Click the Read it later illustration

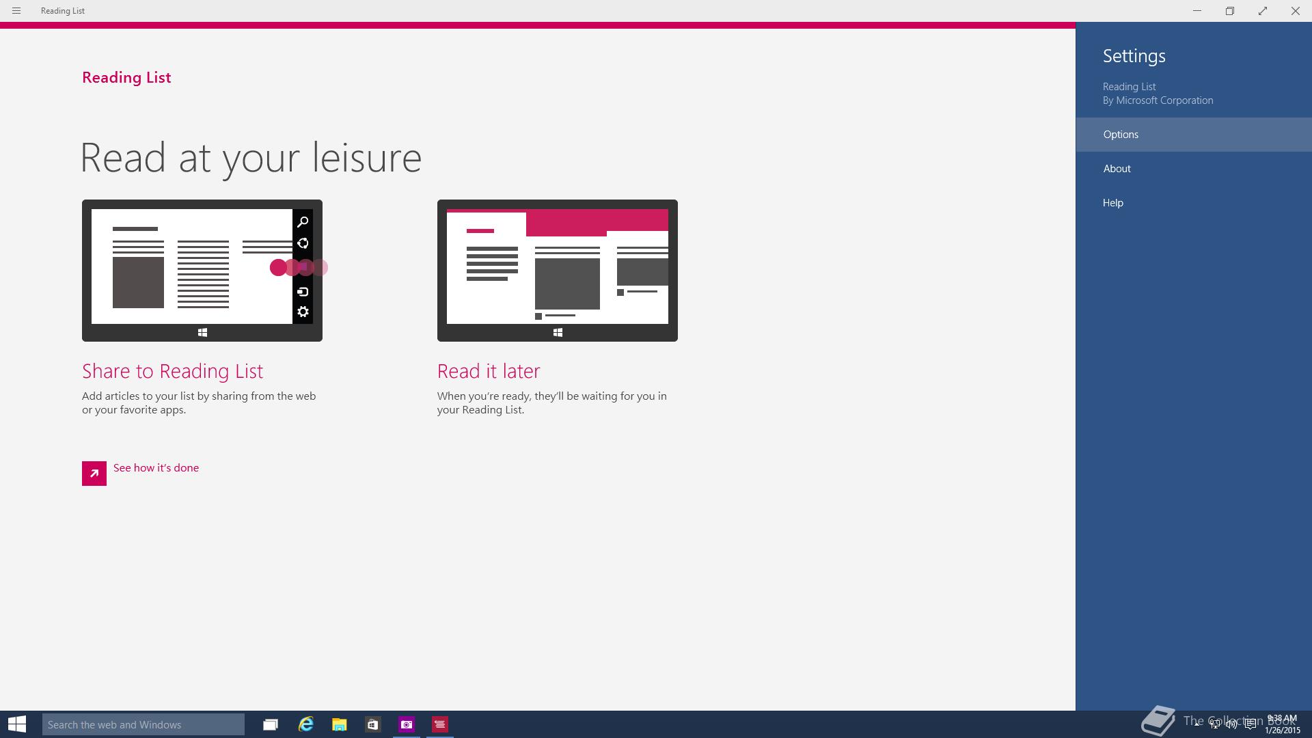click(x=558, y=271)
